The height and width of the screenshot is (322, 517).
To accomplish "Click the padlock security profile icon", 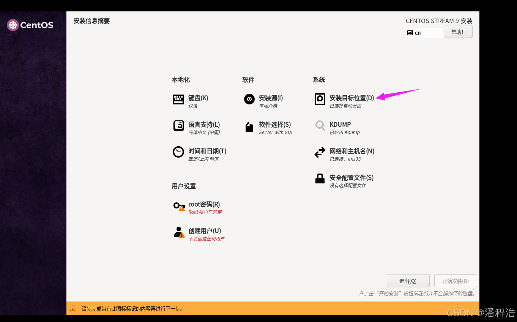I will [320, 178].
